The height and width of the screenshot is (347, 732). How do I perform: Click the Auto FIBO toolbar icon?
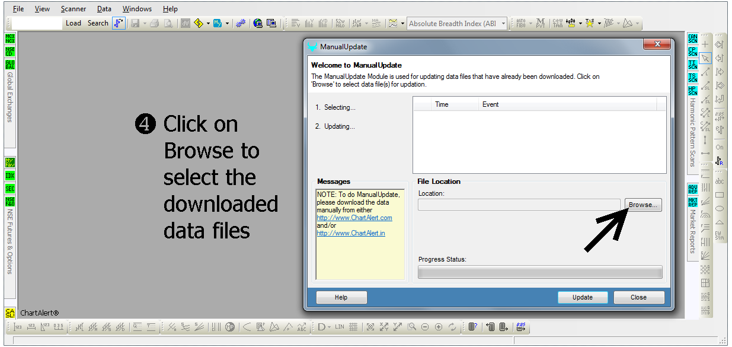pos(520,24)
